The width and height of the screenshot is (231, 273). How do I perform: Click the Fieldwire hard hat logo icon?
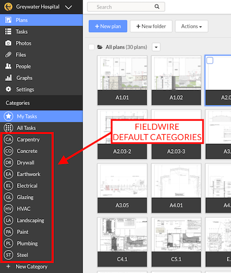[x=8, y=7]
